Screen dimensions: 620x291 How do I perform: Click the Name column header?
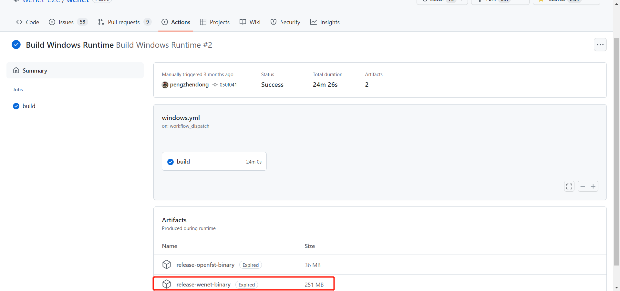click(170, 246)
